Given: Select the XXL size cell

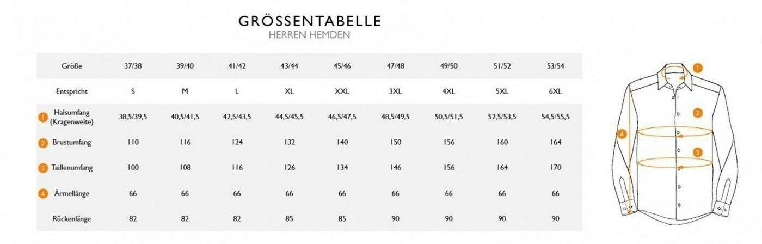Looking at the screenshot, I should point(342,91).
